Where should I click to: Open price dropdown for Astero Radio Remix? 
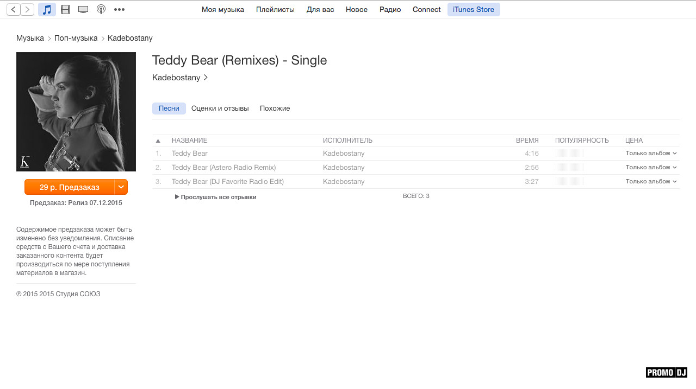pyautogui.click(x=675, y=168)
